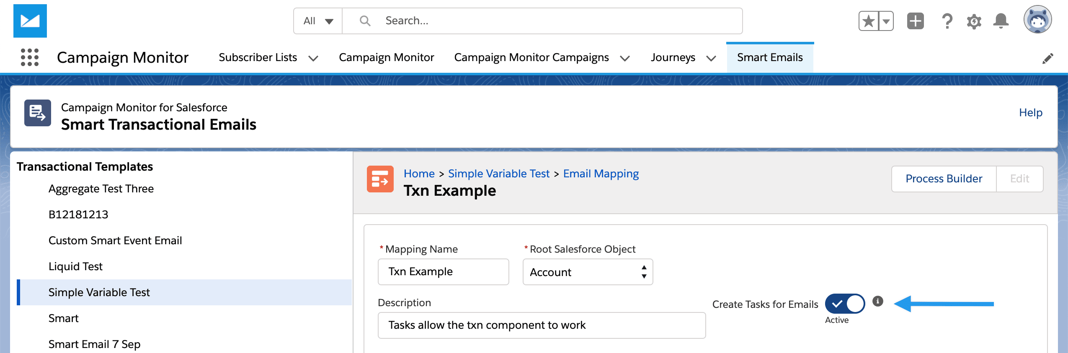This screenshot has height=353, width=1068.
Task: Open the App Launcher dots grid
Action: click(30, 57)
